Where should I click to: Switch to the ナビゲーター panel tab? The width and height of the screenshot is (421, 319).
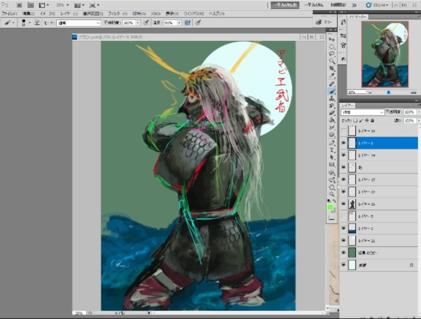(x=357, y=17)
